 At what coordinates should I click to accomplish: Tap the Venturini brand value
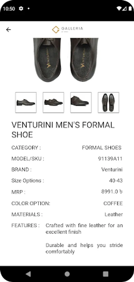coord(112,170)
